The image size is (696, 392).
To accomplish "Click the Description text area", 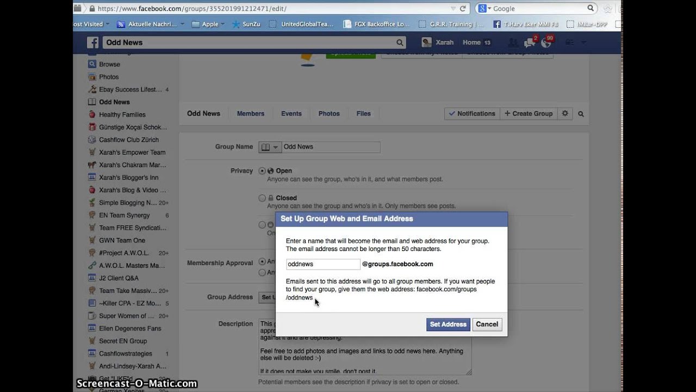I will (x=365, y=347).
